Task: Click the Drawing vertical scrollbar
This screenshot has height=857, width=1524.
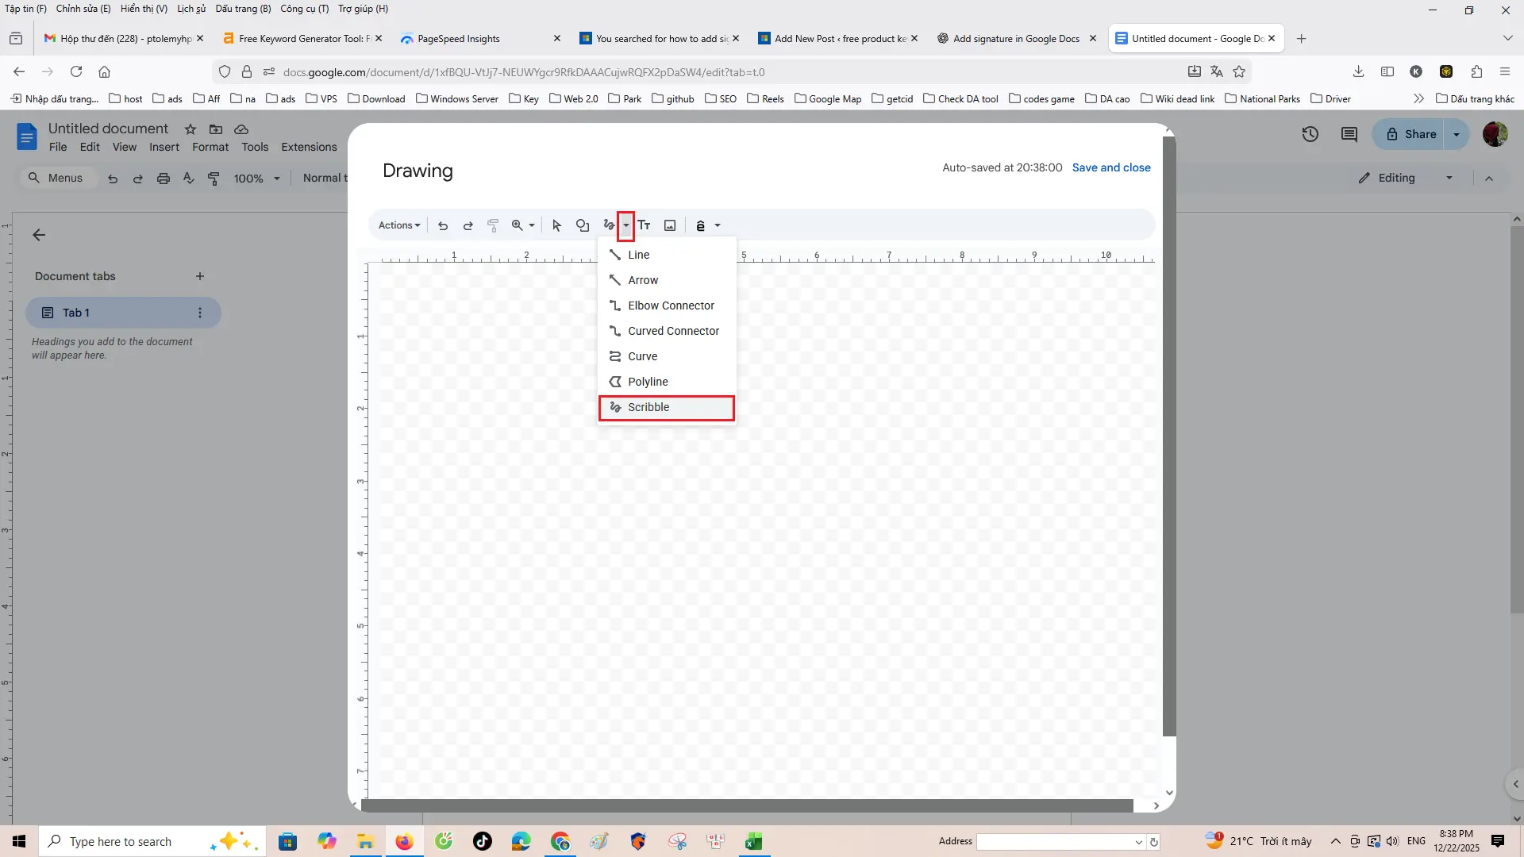Action: click(1168, 436)
